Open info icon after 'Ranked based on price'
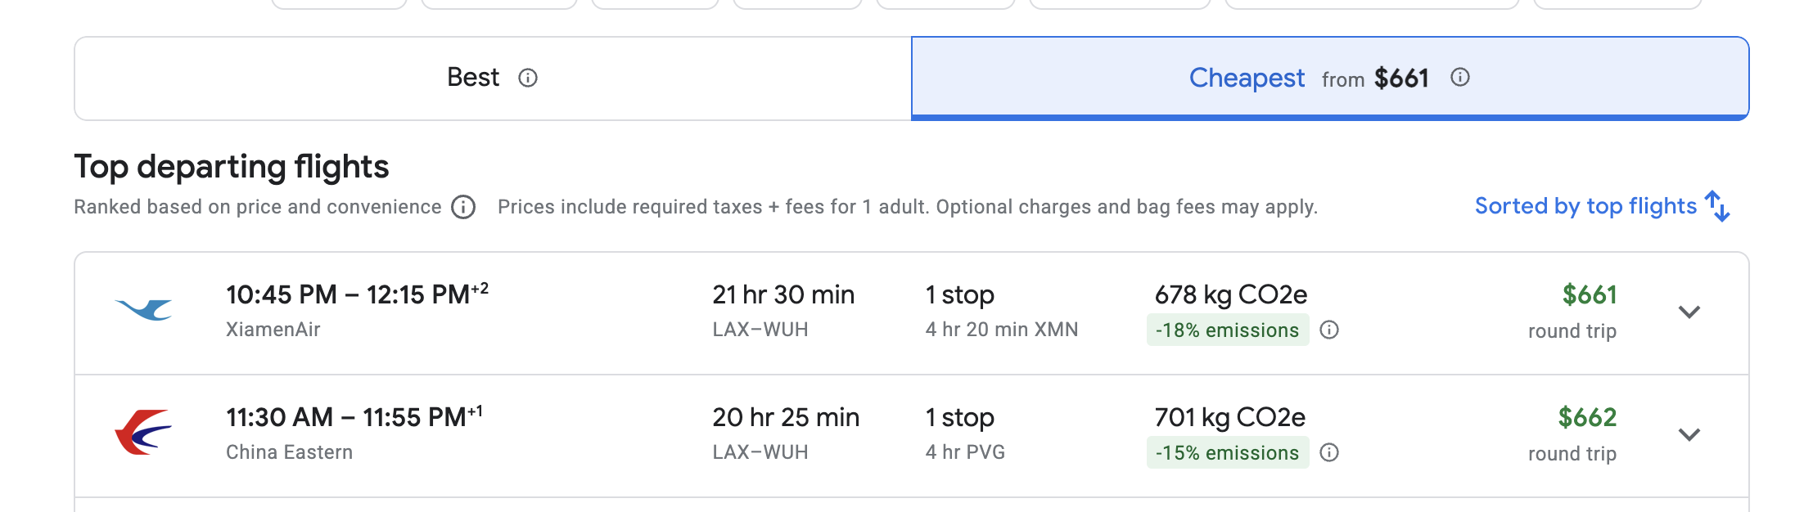This screenshot has width=1804, height=512. click(x=463, y=207)
